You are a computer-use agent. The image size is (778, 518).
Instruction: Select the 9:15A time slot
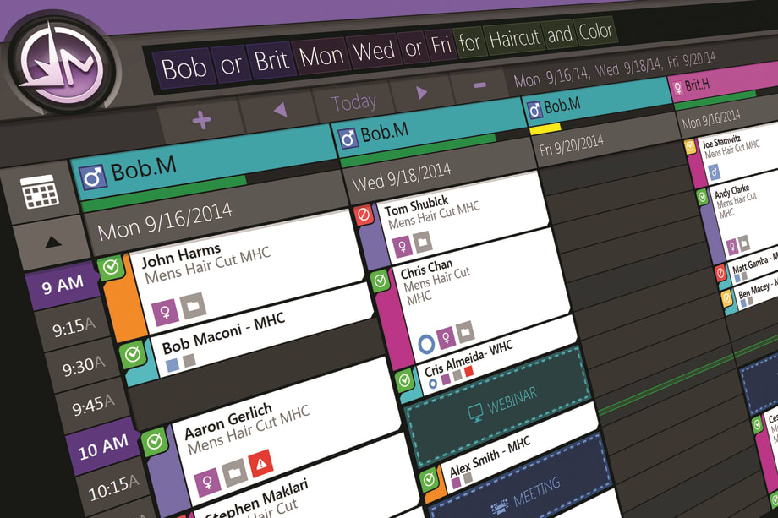[74, 326]
